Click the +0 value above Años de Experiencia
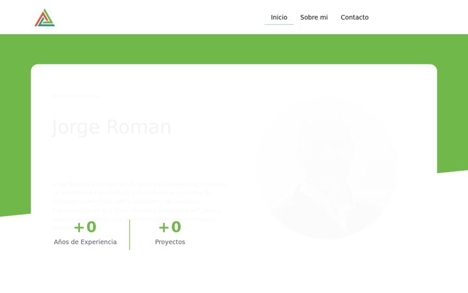Screen dimensions: 468x293 click(x=85, y=227)
